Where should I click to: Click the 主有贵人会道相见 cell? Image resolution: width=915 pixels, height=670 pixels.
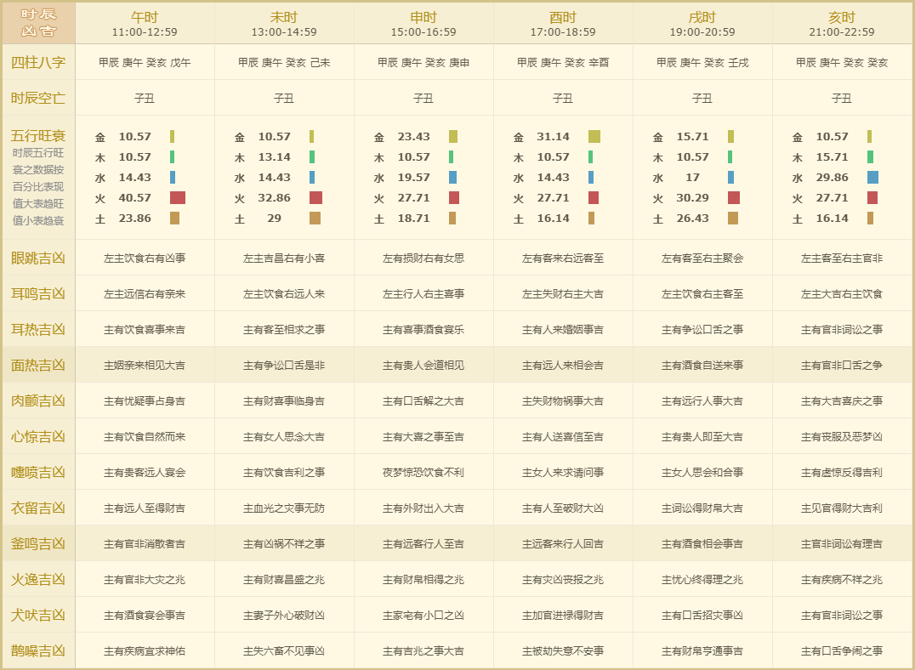tap(423, 366)
